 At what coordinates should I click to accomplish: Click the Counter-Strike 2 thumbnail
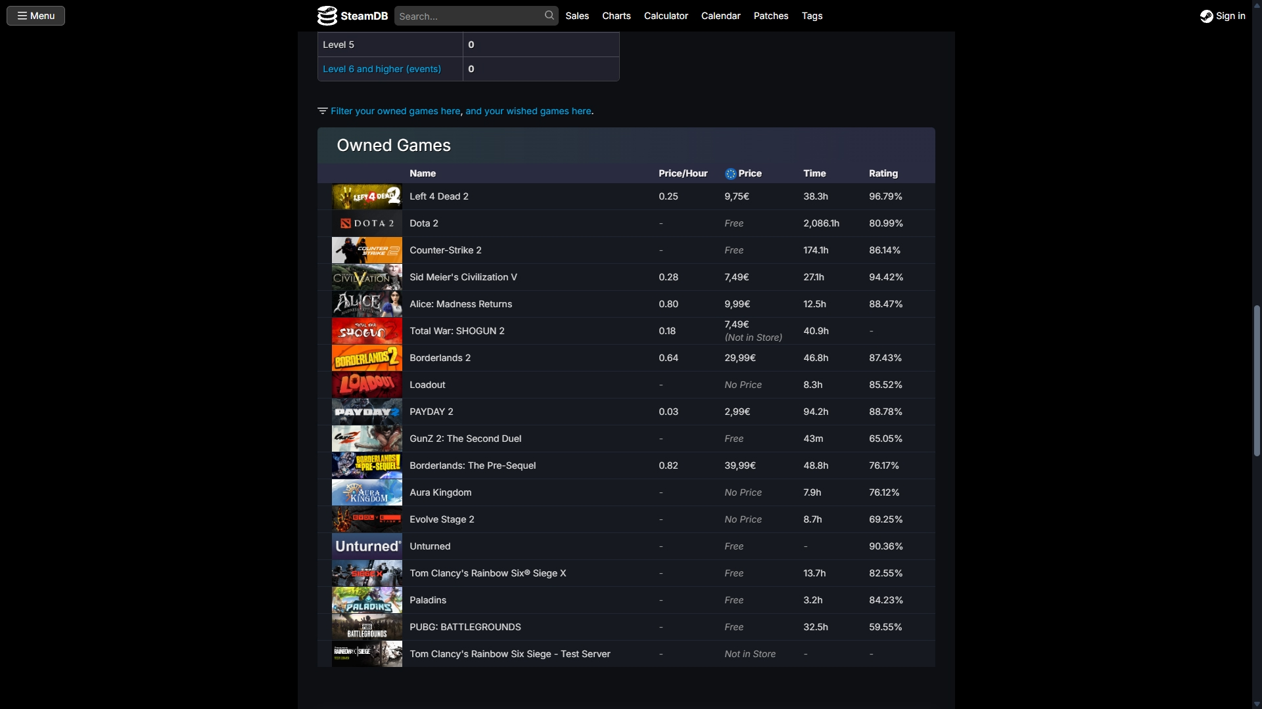[x=367, y=250]
